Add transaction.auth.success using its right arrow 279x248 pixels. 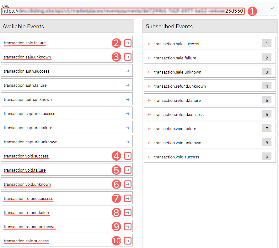tap(127, 71)
